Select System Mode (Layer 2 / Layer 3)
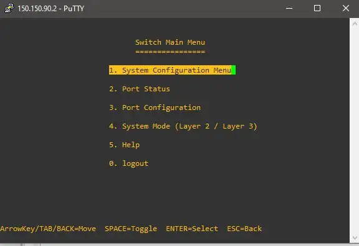 (183, 126)
